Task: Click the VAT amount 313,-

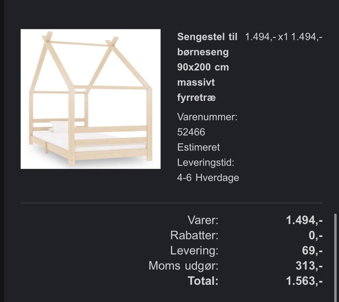Action: coord(309,266)
